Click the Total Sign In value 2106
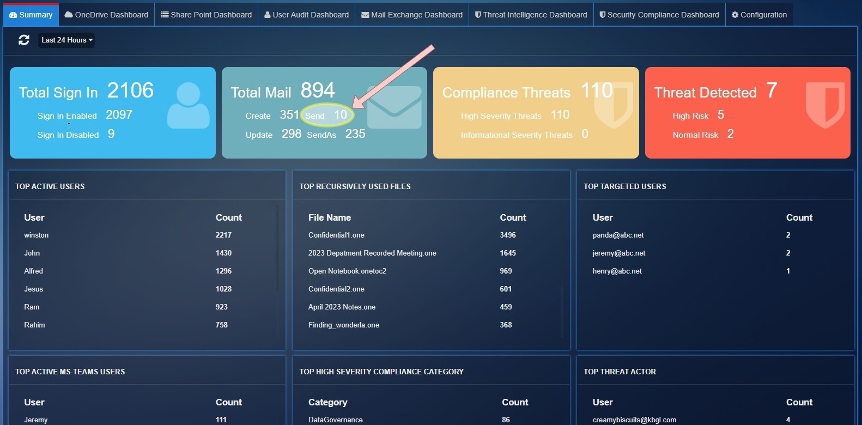Image resolution: width=862 pixels, height=425 pixels. point(130,90)
